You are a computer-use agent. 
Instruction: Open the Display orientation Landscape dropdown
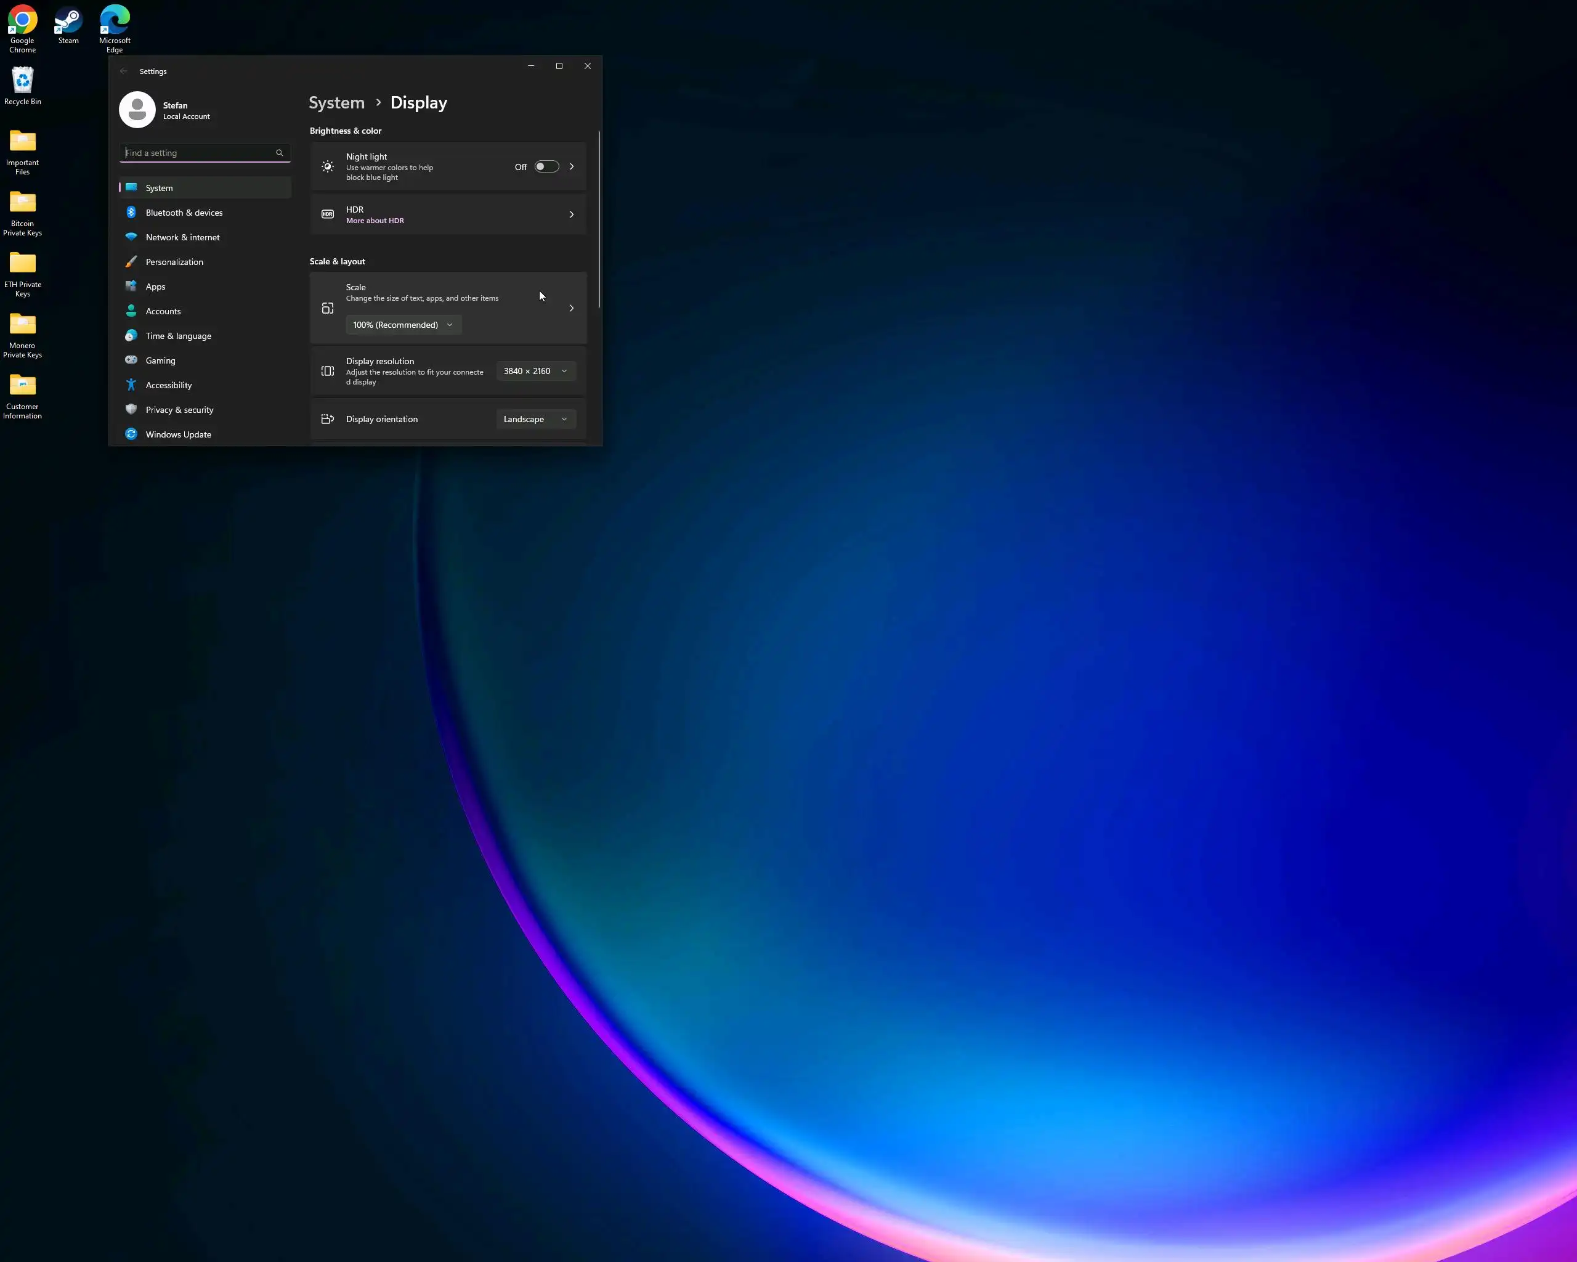point(535,419)
